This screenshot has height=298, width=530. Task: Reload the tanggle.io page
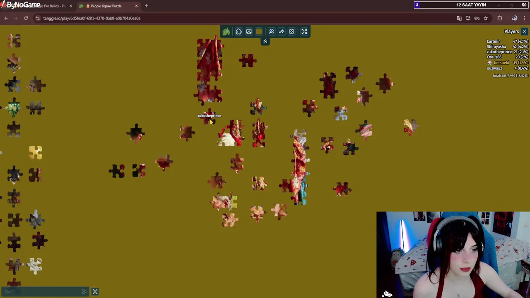(x=26, y=18)
